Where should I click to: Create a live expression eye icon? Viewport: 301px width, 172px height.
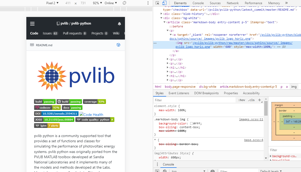pos(213,171)
